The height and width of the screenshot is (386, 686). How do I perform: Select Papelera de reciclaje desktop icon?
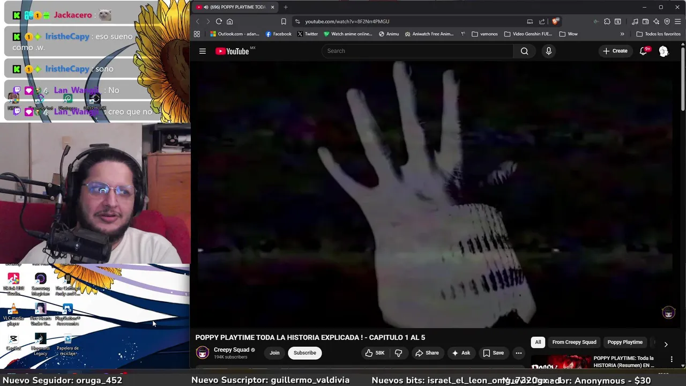click(68, 345)
